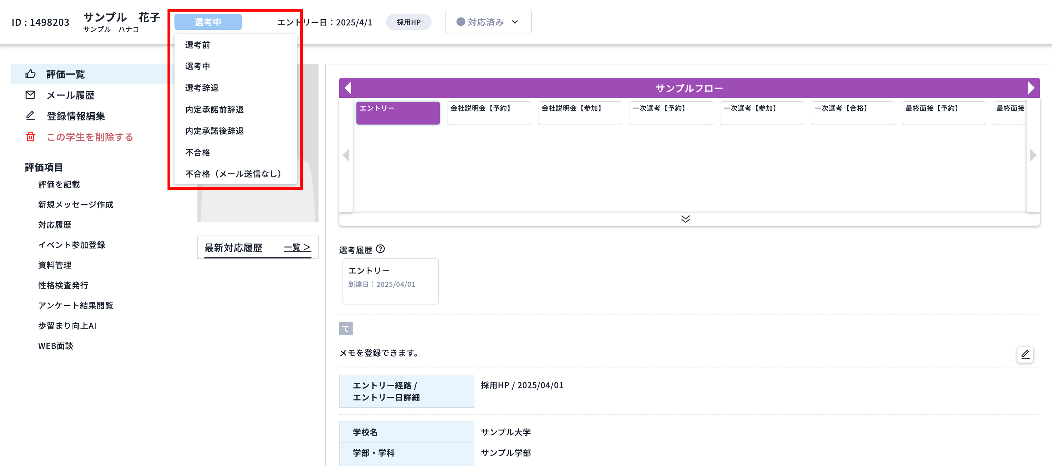The width and height of the screenshot is (1052, 466).
Task: Click the pencil 登録情報編集 icon
Action: click(30, 116)
